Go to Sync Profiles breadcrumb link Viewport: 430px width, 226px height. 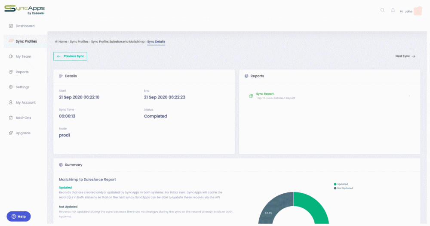79,41
